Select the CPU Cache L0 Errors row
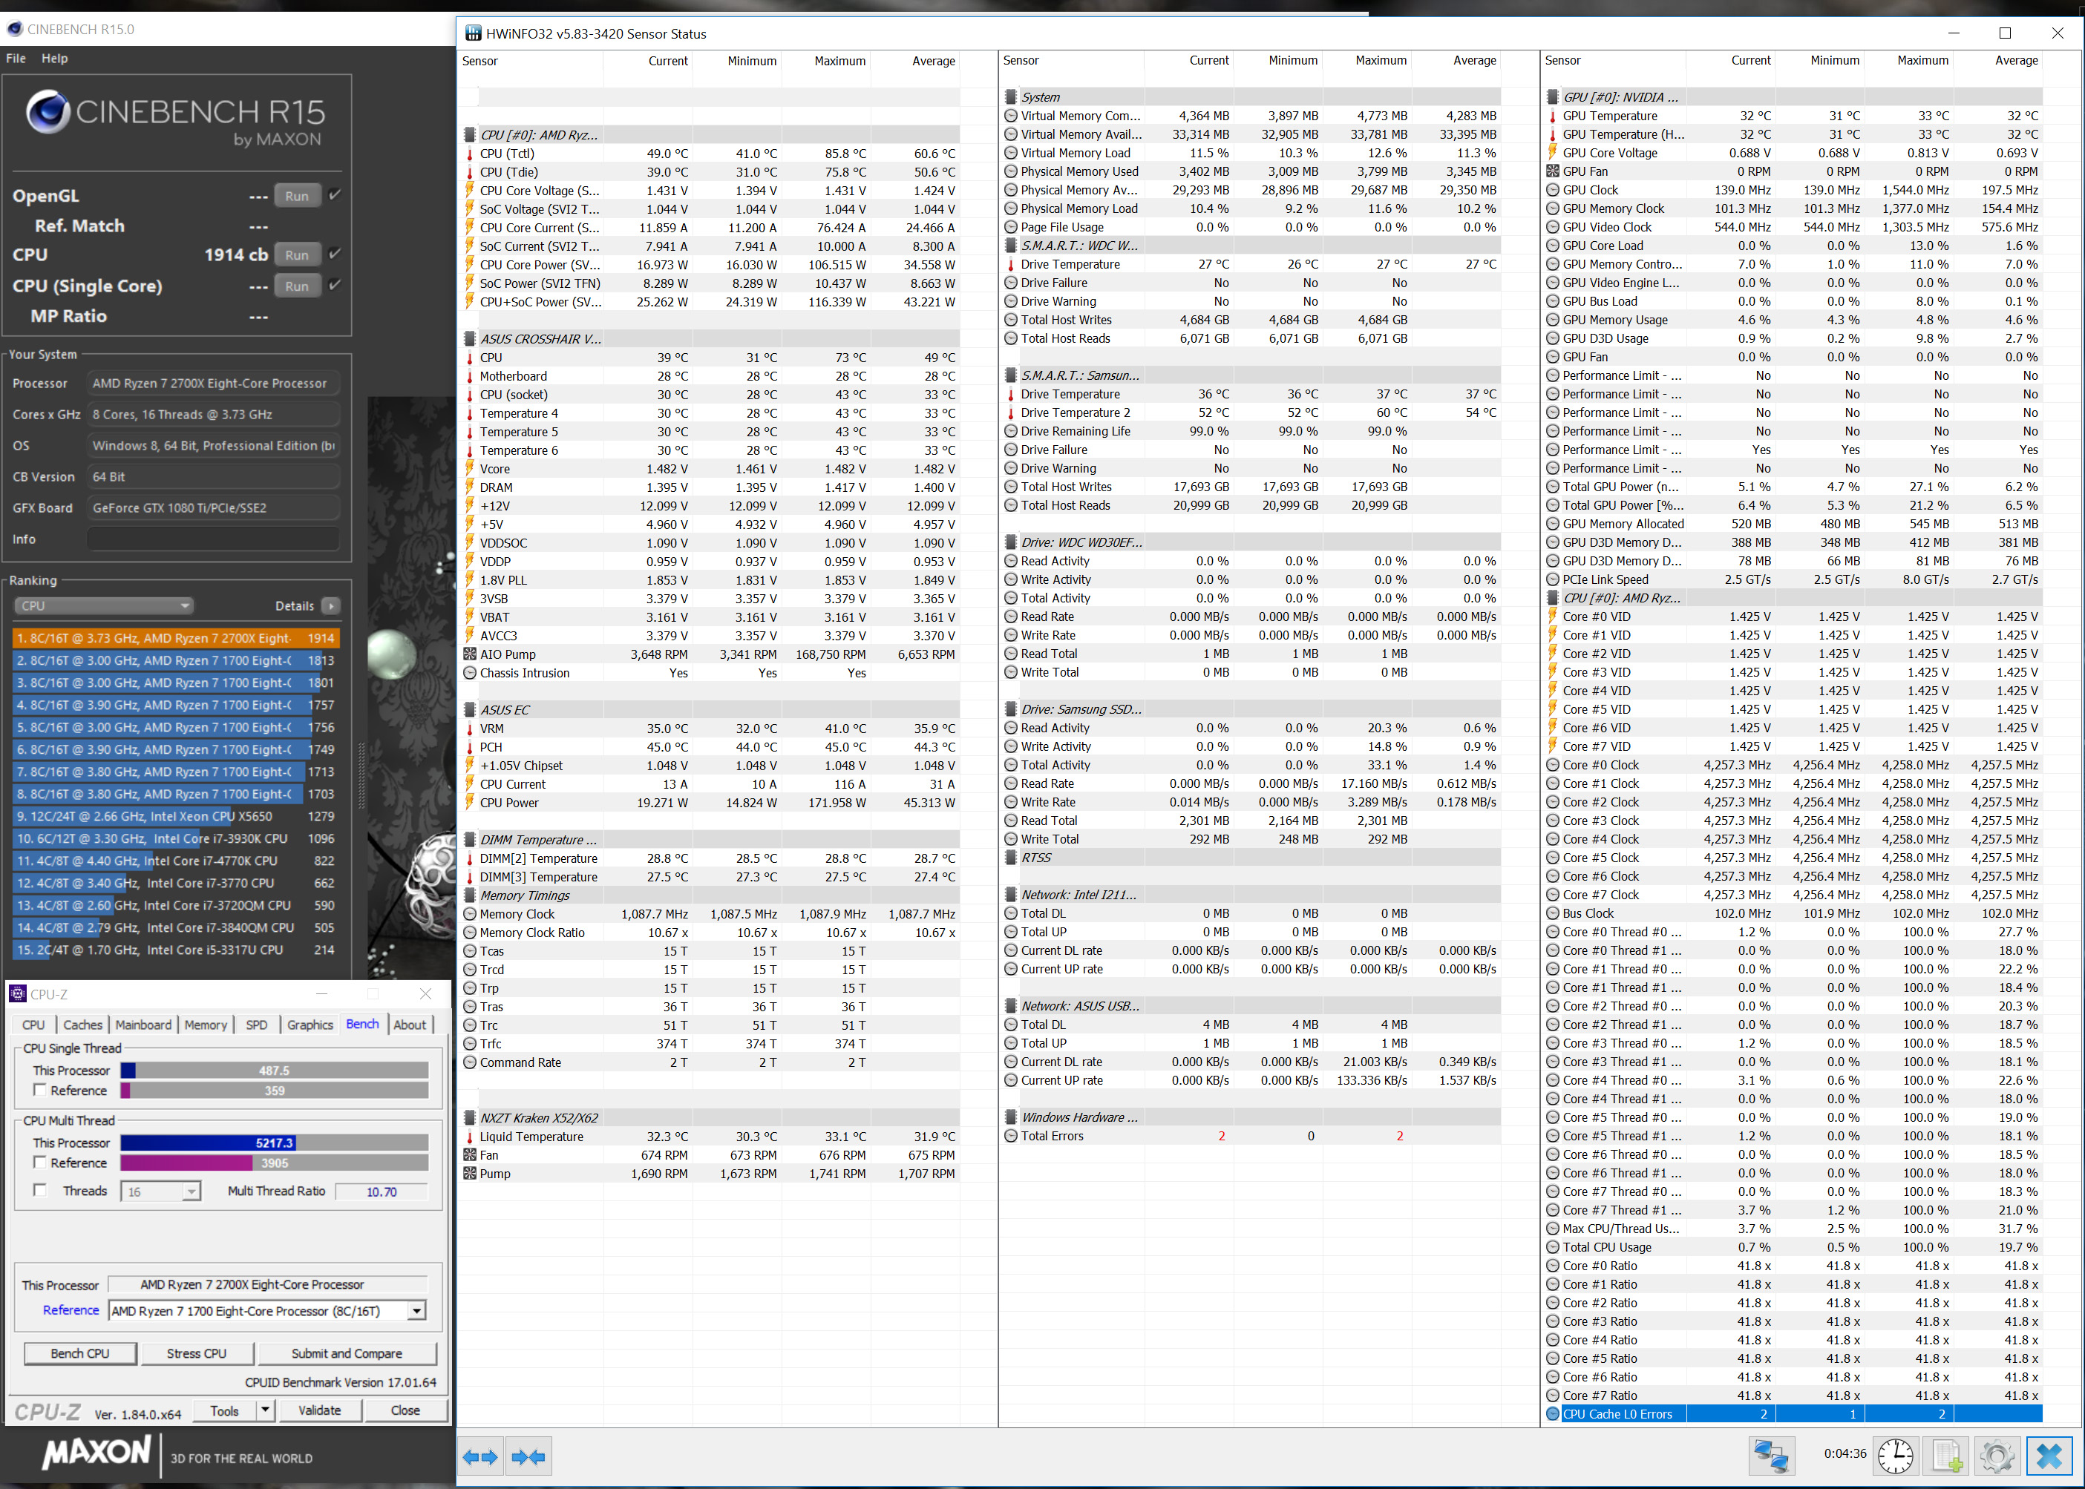The image size is (2085, 1489). click(x=1617, y=1414)
